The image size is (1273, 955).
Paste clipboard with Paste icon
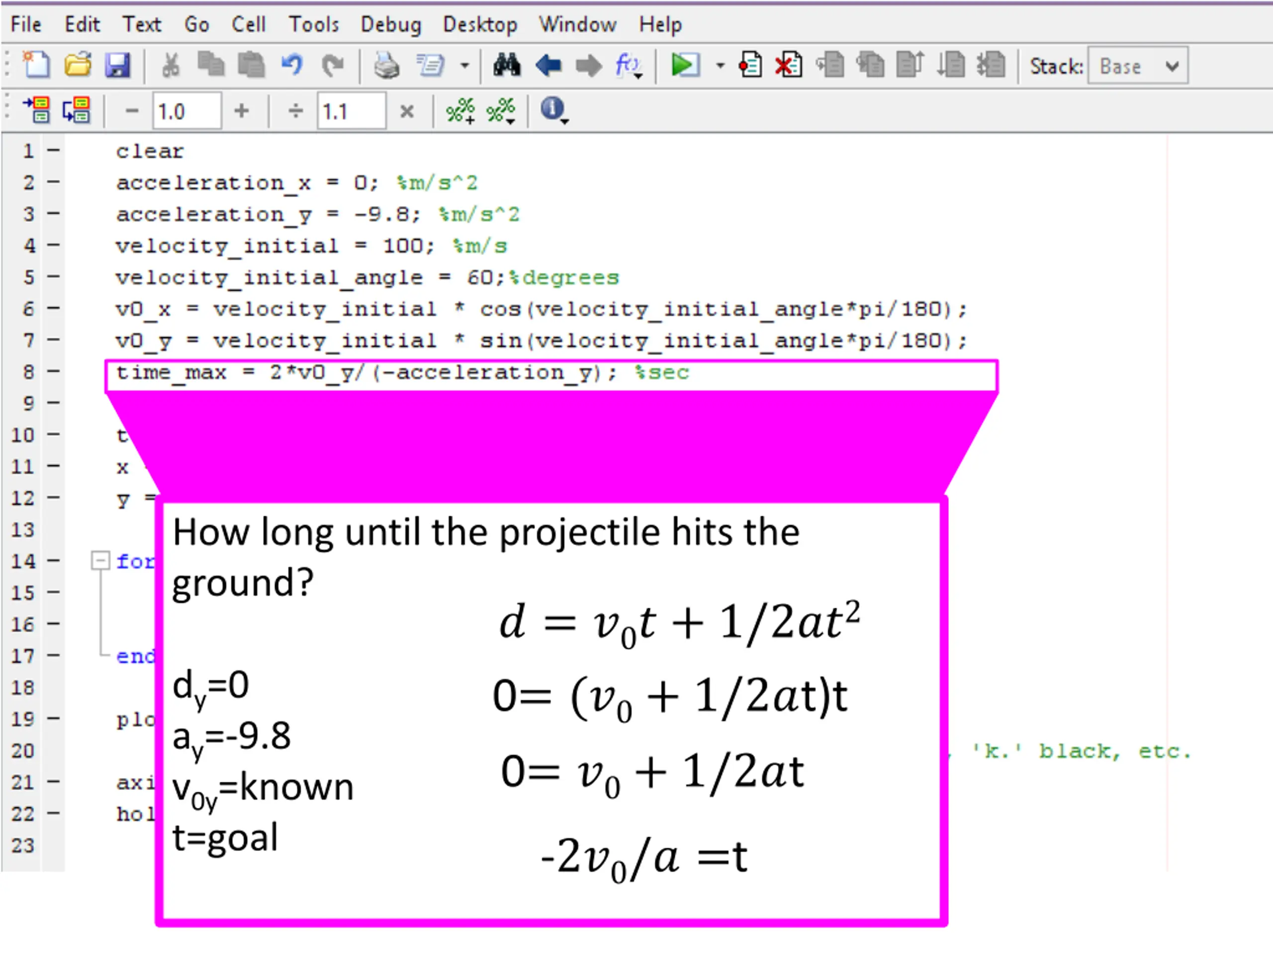click(252, 65)
